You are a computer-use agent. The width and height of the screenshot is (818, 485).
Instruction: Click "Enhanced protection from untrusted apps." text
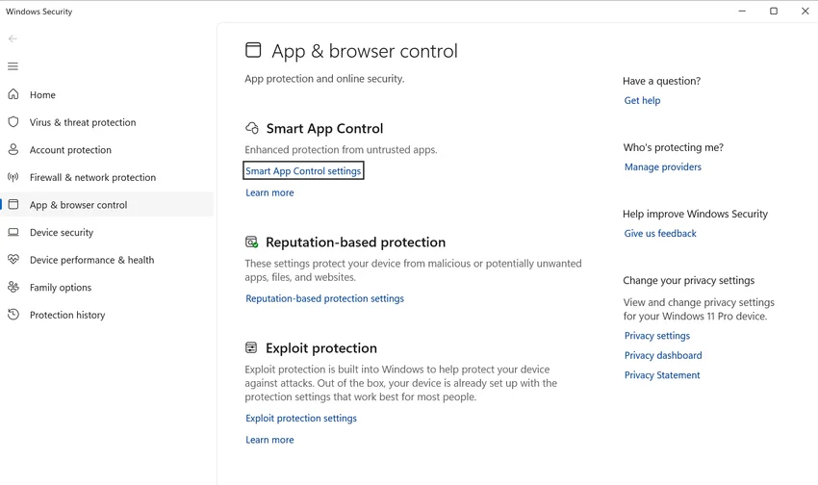pos(341,150)
